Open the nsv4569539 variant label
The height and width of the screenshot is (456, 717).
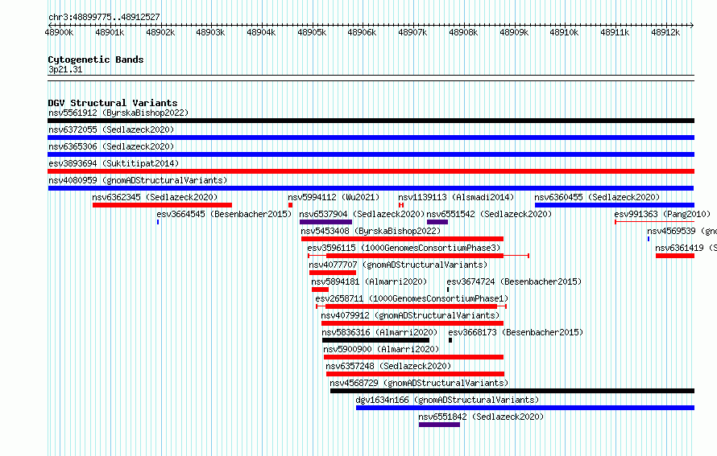[682, 231]
